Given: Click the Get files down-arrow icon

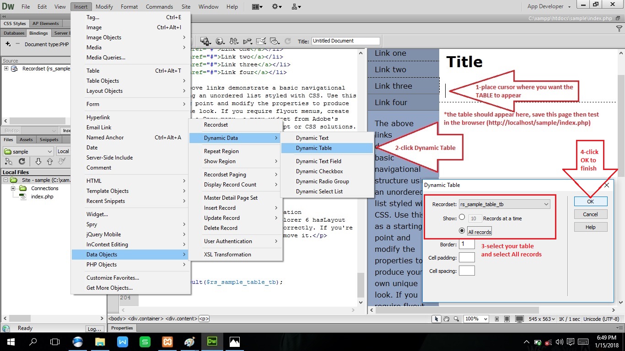Looking at the screenshot, I should [38, 161].
